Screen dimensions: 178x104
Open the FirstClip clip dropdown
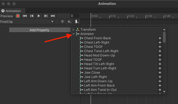tap(27, 21)
